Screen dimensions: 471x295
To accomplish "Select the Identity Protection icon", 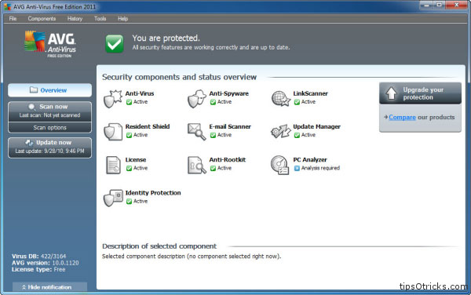I will (x=113, y=198).
